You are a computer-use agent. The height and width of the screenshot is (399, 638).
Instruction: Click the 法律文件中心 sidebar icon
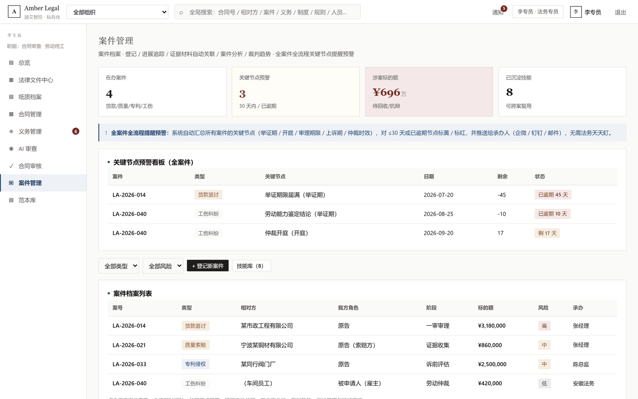coord(11,80)
